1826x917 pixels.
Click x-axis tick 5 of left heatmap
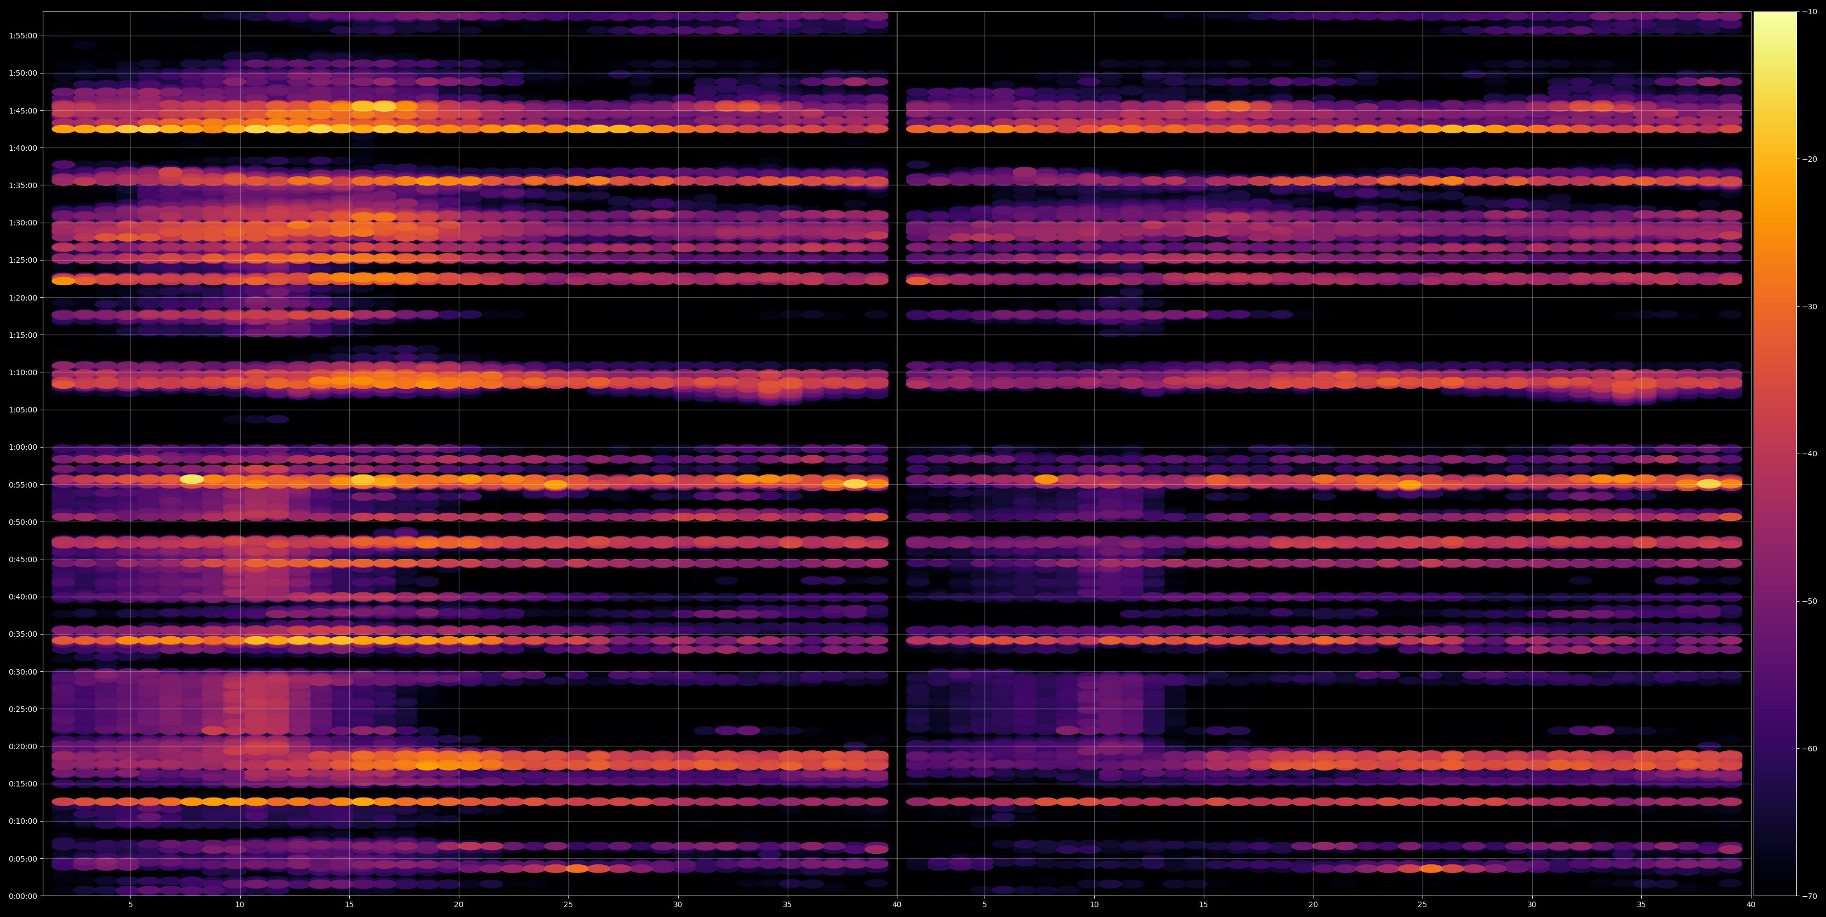tap(130, 905)
